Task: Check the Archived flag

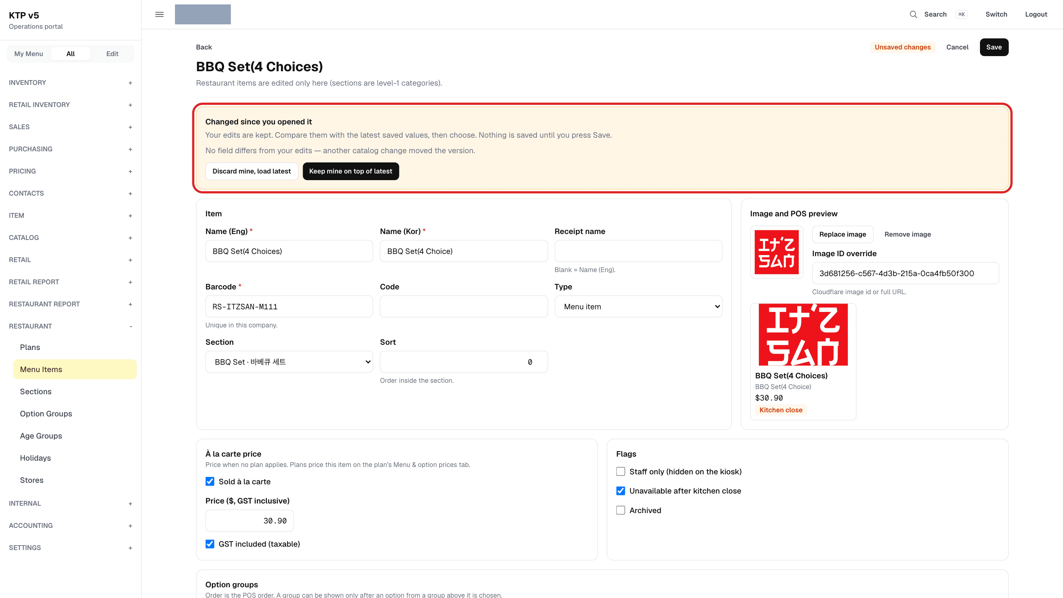Action: (x=620, y=510)
